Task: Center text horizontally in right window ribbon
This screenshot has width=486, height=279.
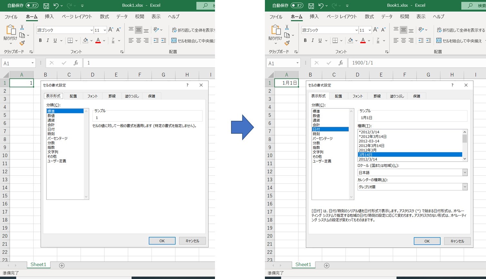Action: coord(403,41)
